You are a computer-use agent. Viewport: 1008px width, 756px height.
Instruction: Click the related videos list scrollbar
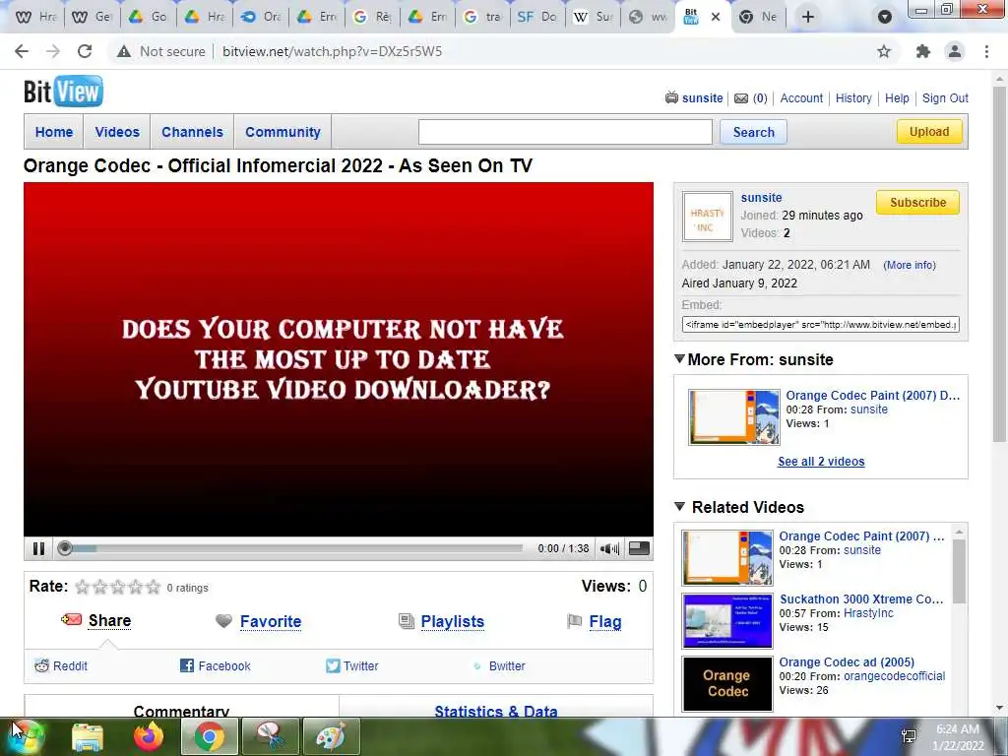(959, 571)
